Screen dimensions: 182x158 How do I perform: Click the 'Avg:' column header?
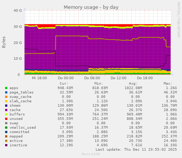133,84
